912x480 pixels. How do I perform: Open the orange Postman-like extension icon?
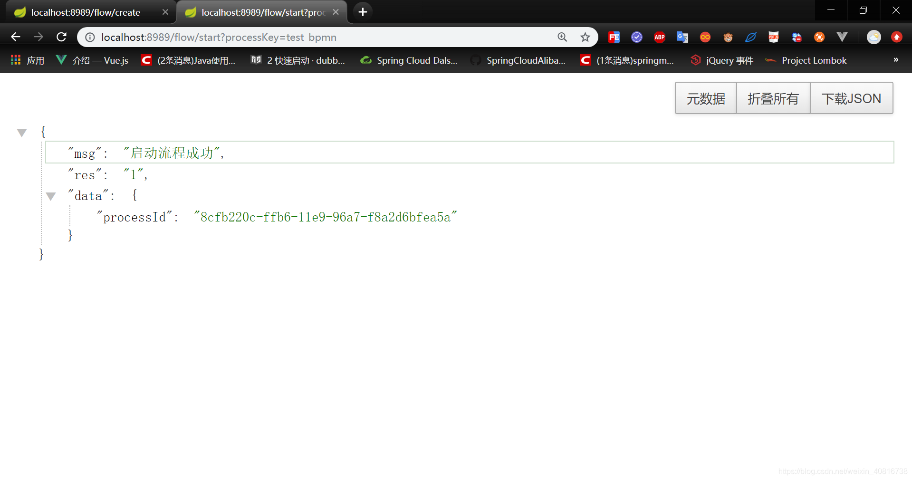coord(819,37)
